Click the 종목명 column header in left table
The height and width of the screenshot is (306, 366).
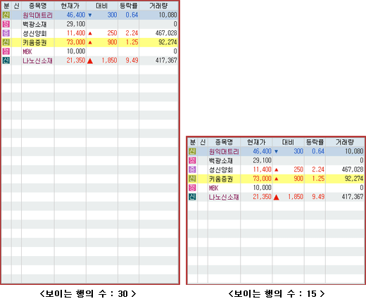38,6
